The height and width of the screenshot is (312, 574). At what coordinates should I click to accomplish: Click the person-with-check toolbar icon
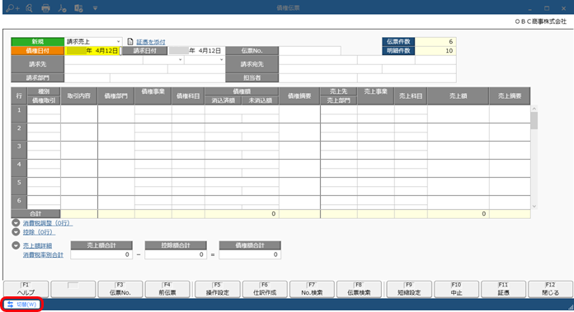62,7
